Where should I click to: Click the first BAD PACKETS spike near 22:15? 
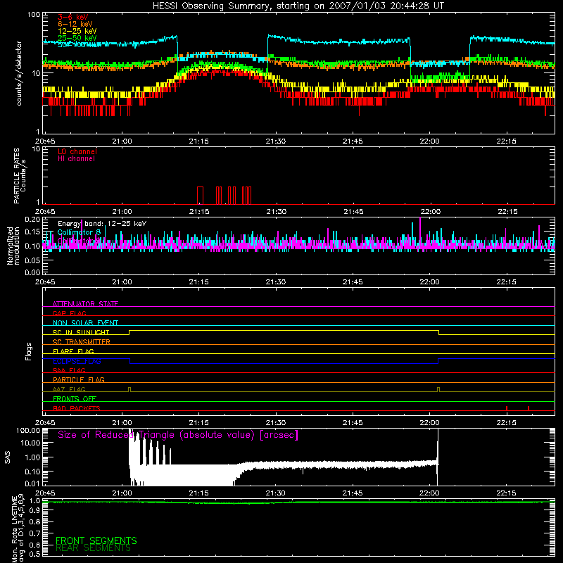point(507,408)
